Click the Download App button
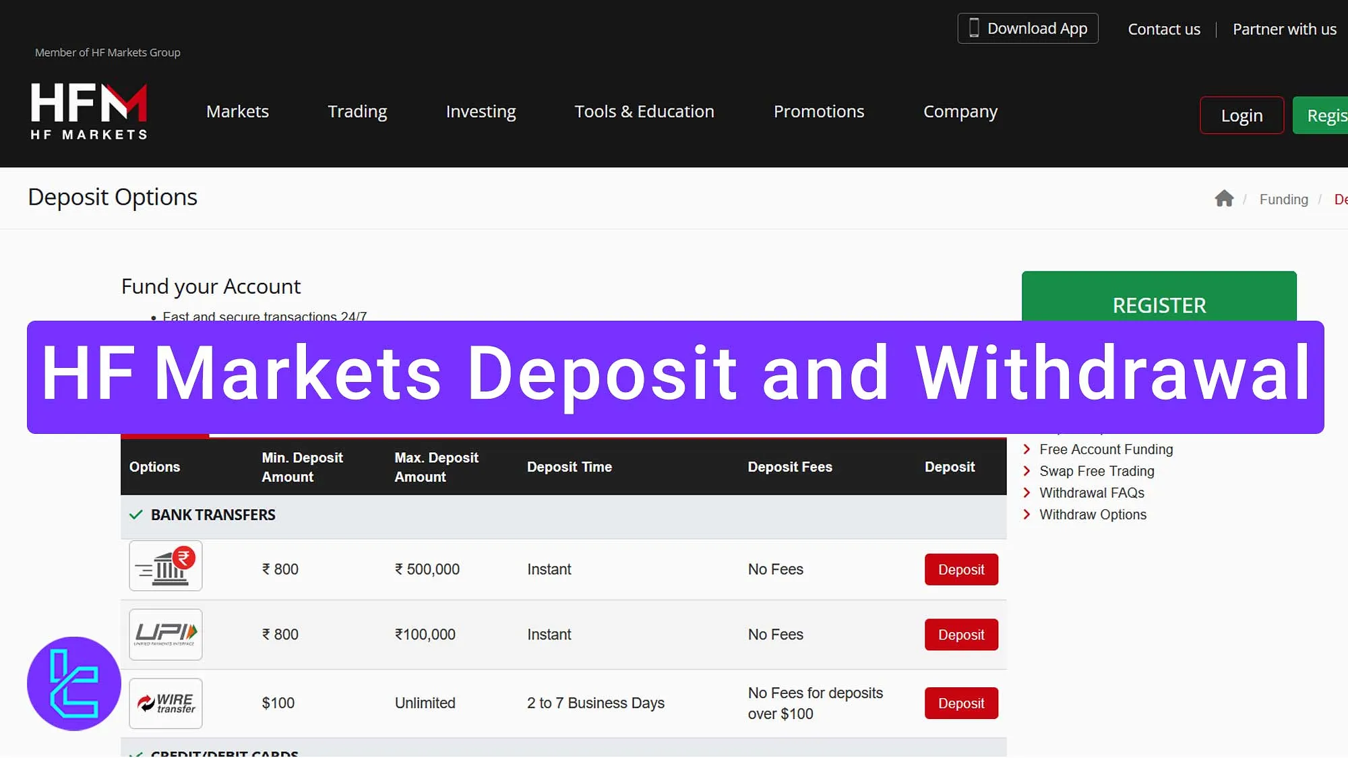Screen dimensions: 1348x758 1028,28
